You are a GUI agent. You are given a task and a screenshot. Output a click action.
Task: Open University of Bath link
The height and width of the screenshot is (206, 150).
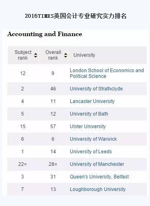pos(89,114)
